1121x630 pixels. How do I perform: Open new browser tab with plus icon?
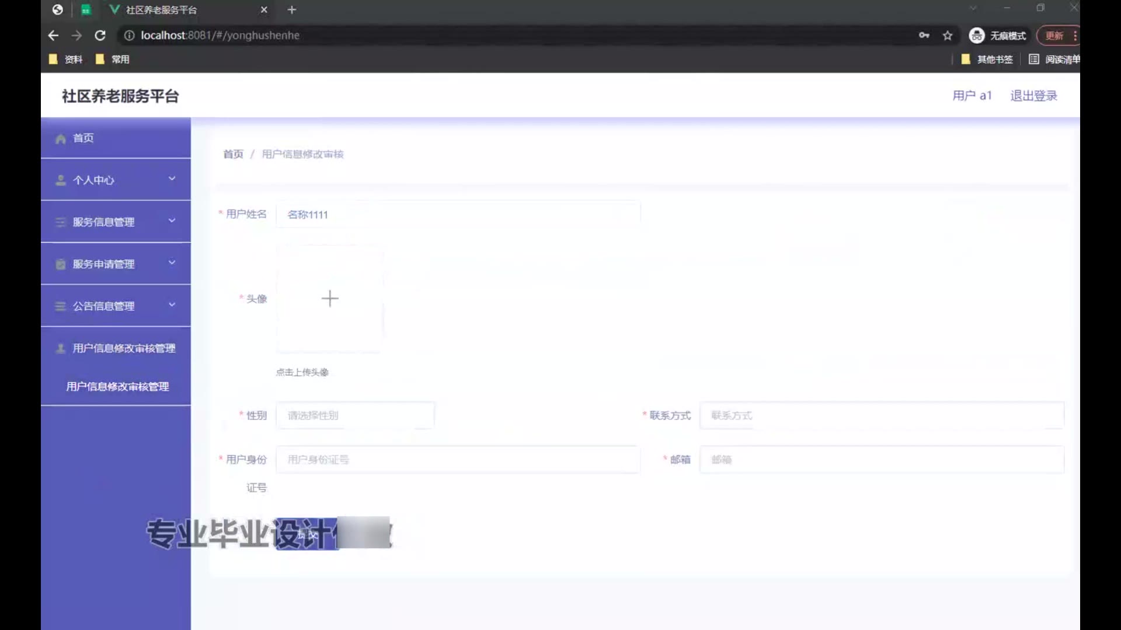click(x=292, y=10)
